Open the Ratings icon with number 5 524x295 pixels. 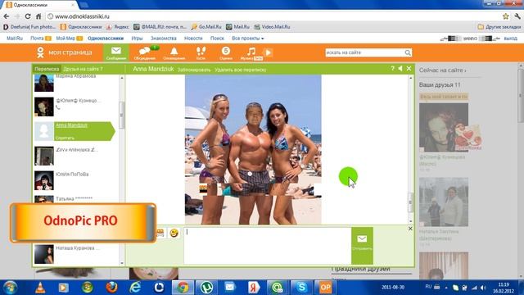(226, 52)
